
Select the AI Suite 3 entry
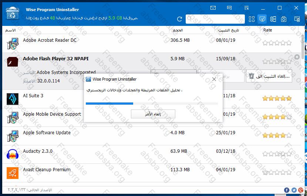33,95
